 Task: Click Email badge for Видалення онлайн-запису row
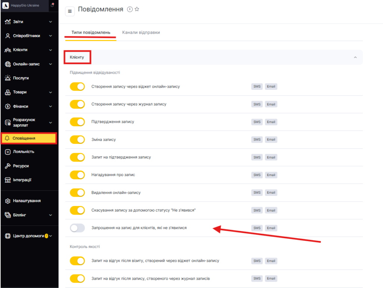click(271, 192)
